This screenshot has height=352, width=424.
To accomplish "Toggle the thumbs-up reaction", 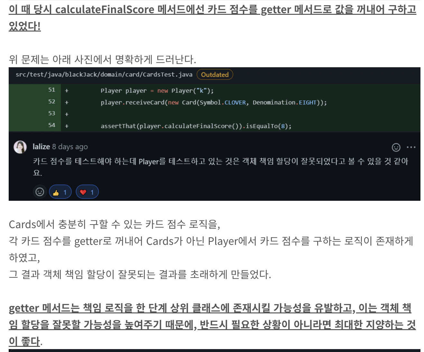I will pos(60,192).
